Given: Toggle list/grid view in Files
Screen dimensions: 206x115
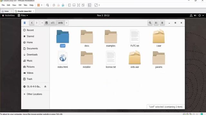Looking at the screenshot, I should click(x=156, y=23).
